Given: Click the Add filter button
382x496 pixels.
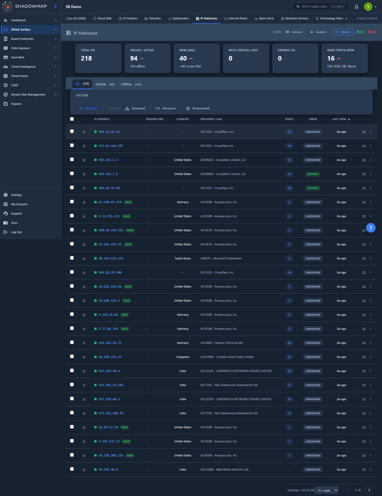Looking at the screenshot, I should pos(88,108).
